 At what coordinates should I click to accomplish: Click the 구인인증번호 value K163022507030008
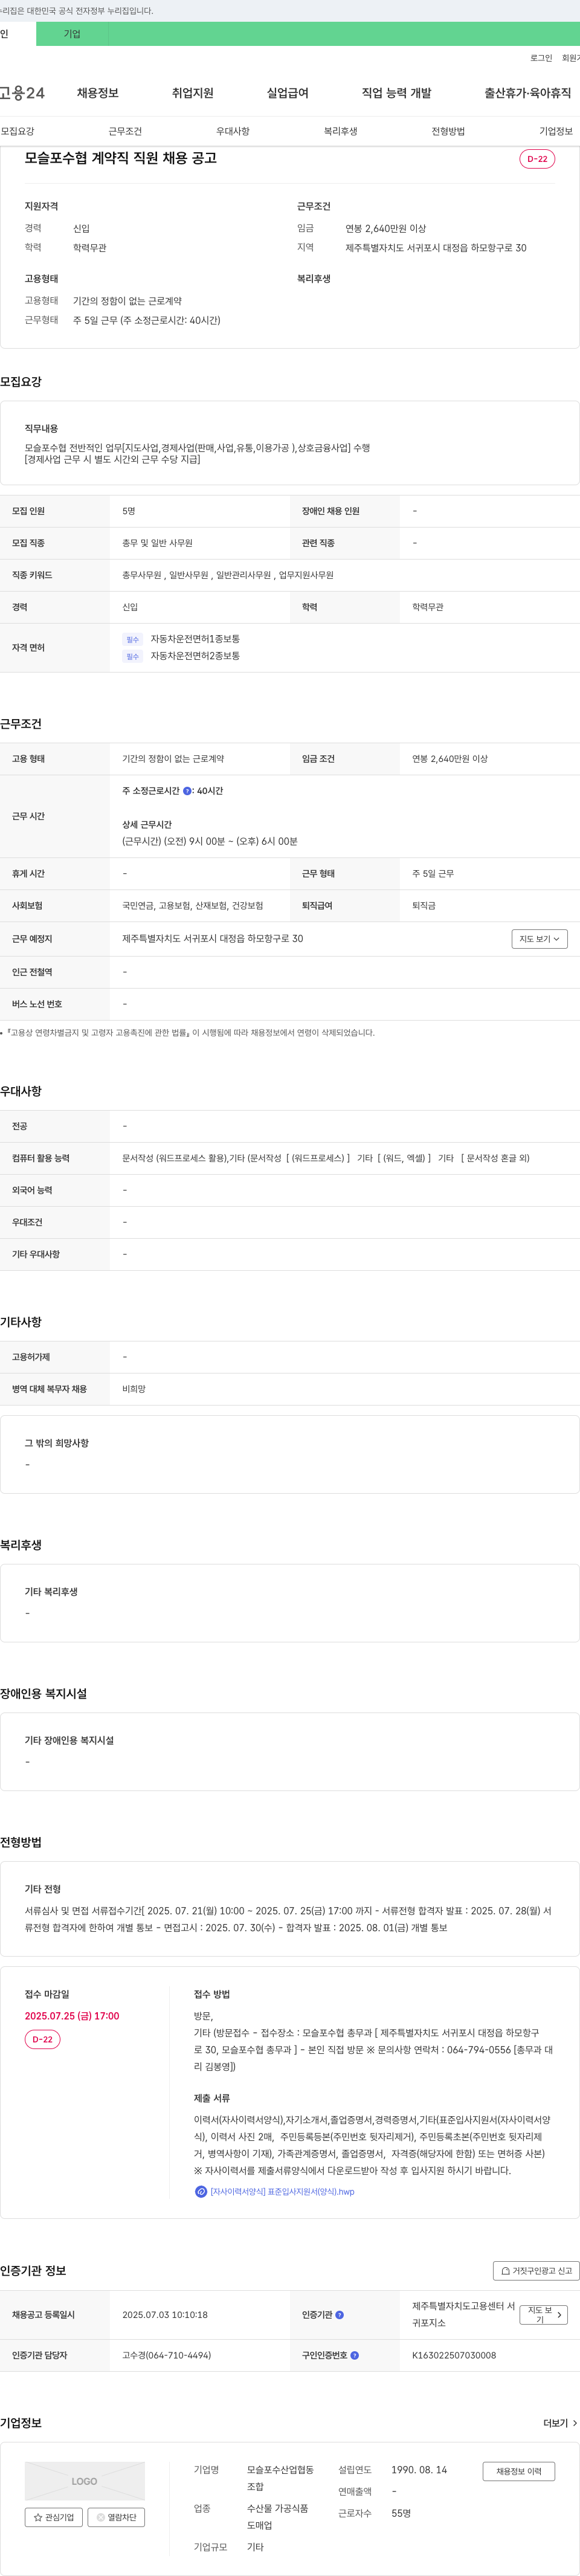tap(454, 2355)
